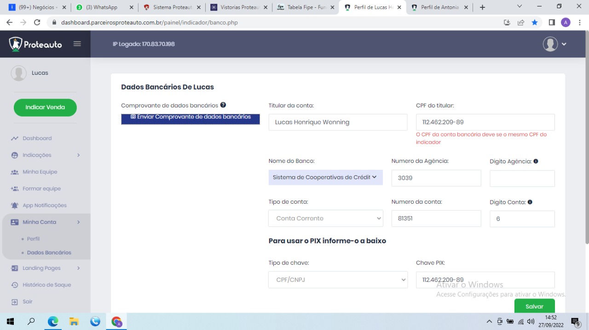589x330 pixels.
Task: Click the green Salvar button
Action: coord(534,306)
